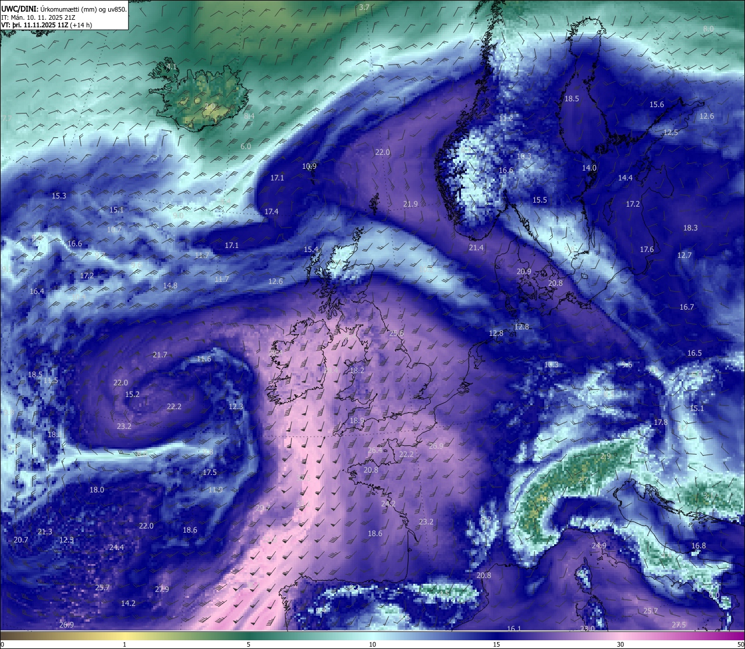Click the '15.6' value in the upper right

click(657, 104)
